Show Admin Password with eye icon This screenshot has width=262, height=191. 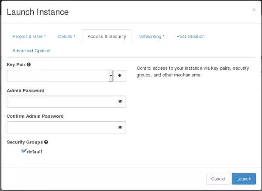[120, 102]
